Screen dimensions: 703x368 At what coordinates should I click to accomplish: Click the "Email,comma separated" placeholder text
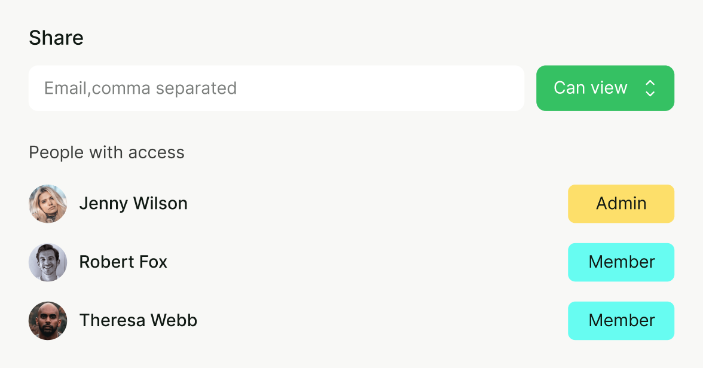click(140, 88)
